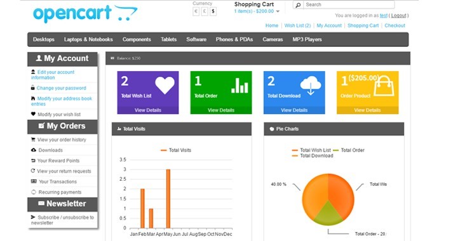The width and height of the screenshot is (451, 241).
Task: Click the 40.00 % pie chart label
Action: [x=278, y=184]
